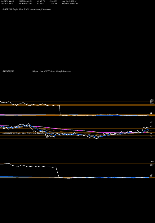155x223 pixels.
Task: Click the 45 price axis label
Action: (152, 126)
